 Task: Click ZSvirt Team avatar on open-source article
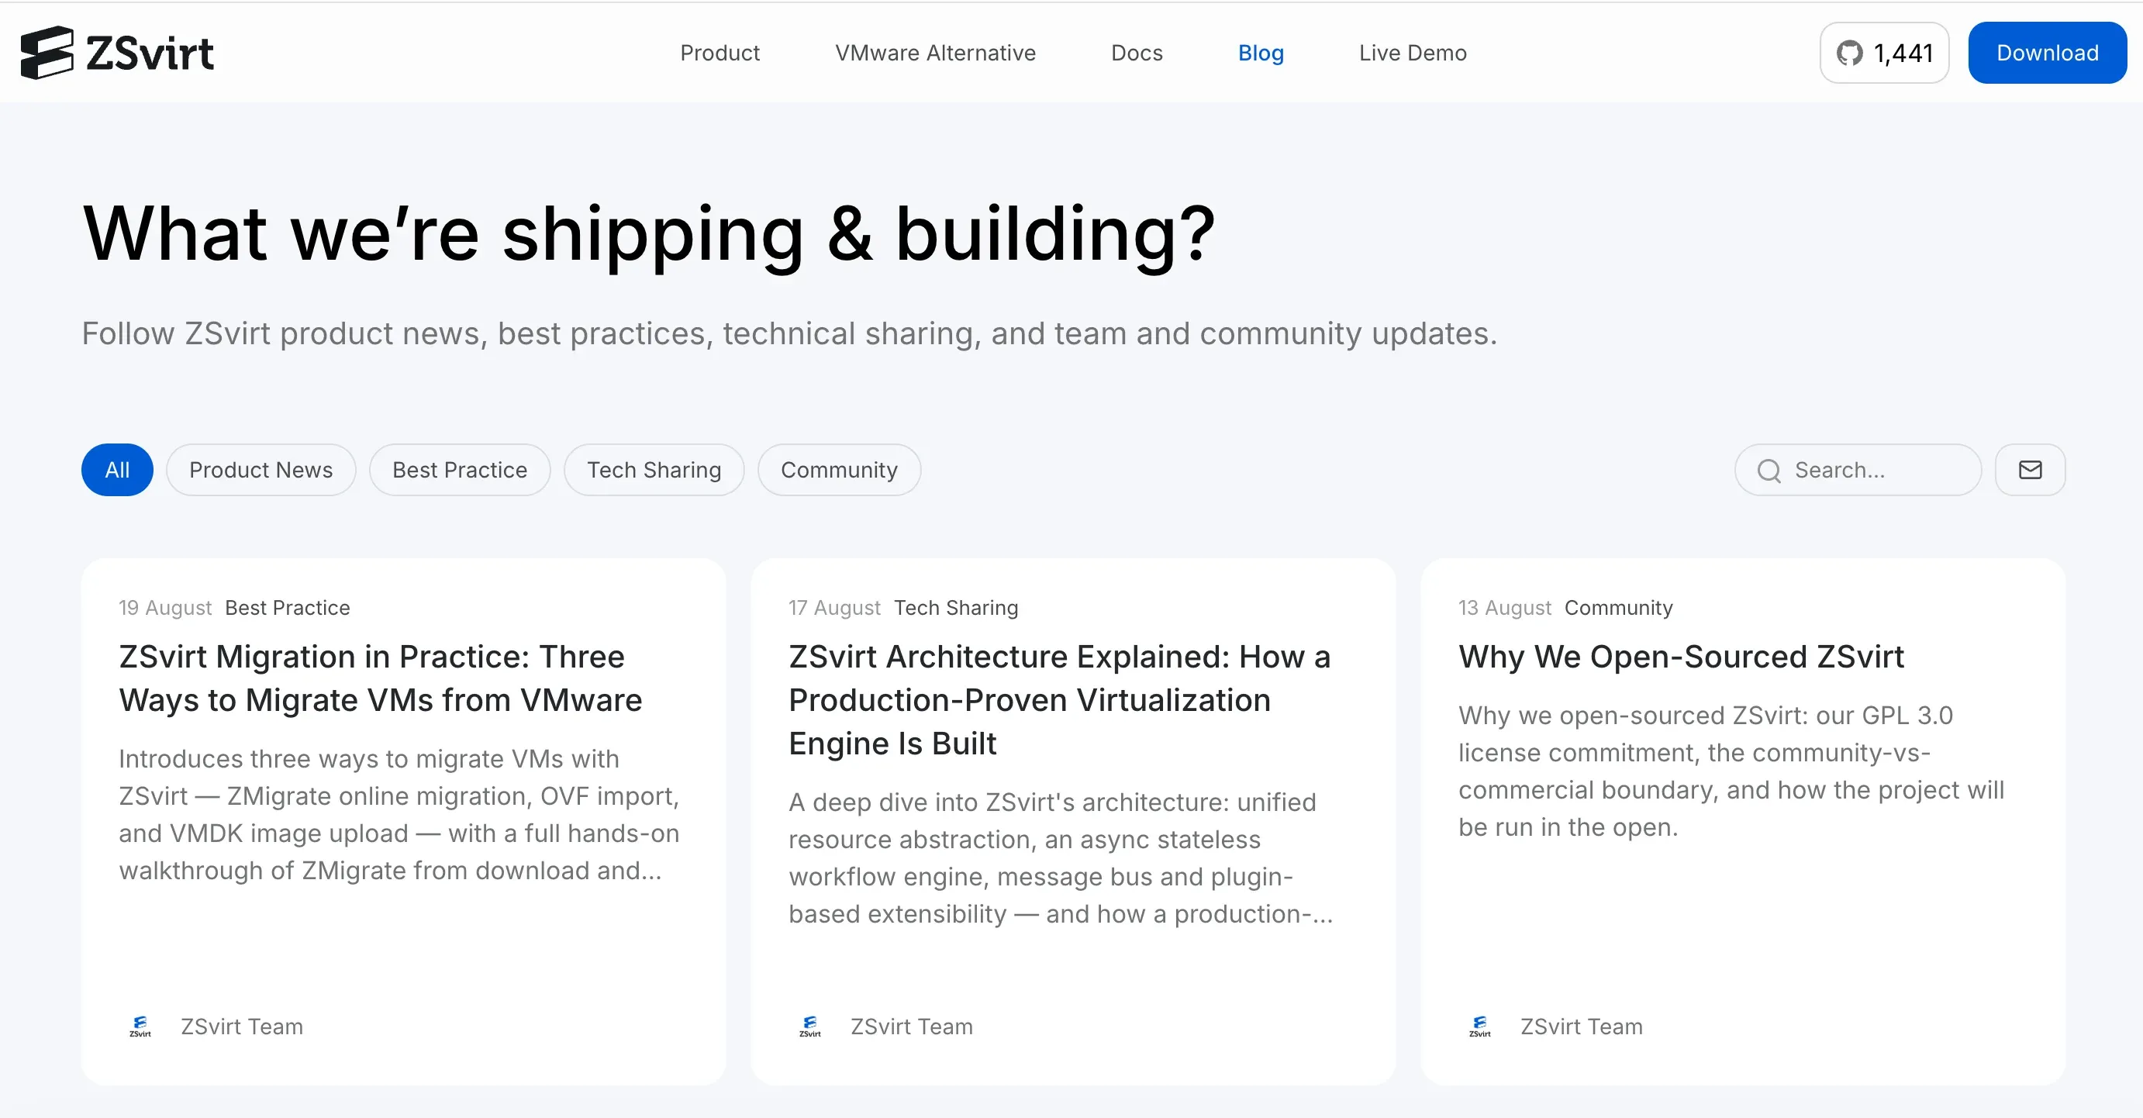[x=1479, y=1027]
